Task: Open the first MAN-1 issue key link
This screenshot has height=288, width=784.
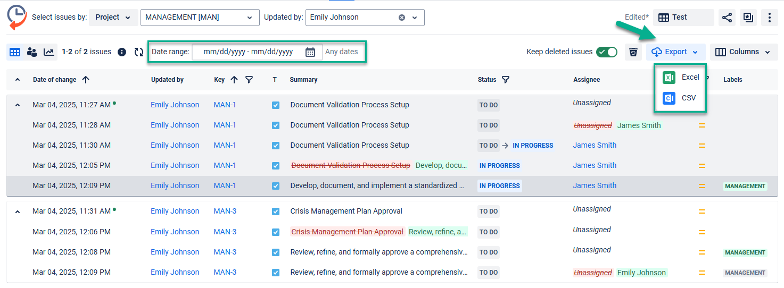Action: click(225, 105)
